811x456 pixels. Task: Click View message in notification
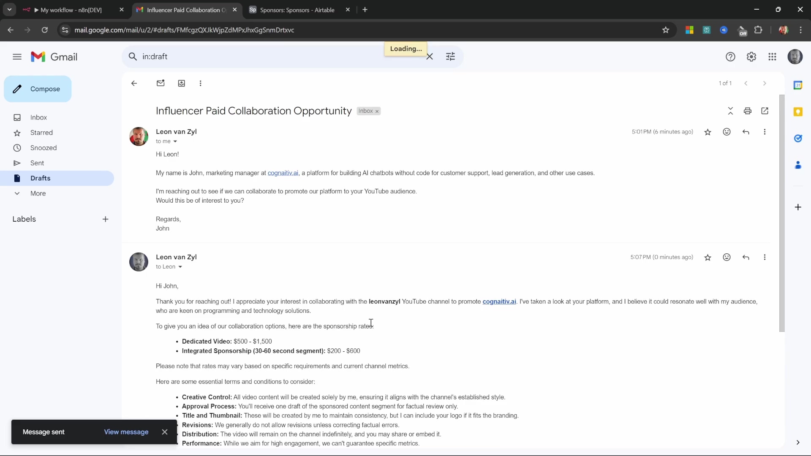(x=126, y=432)
